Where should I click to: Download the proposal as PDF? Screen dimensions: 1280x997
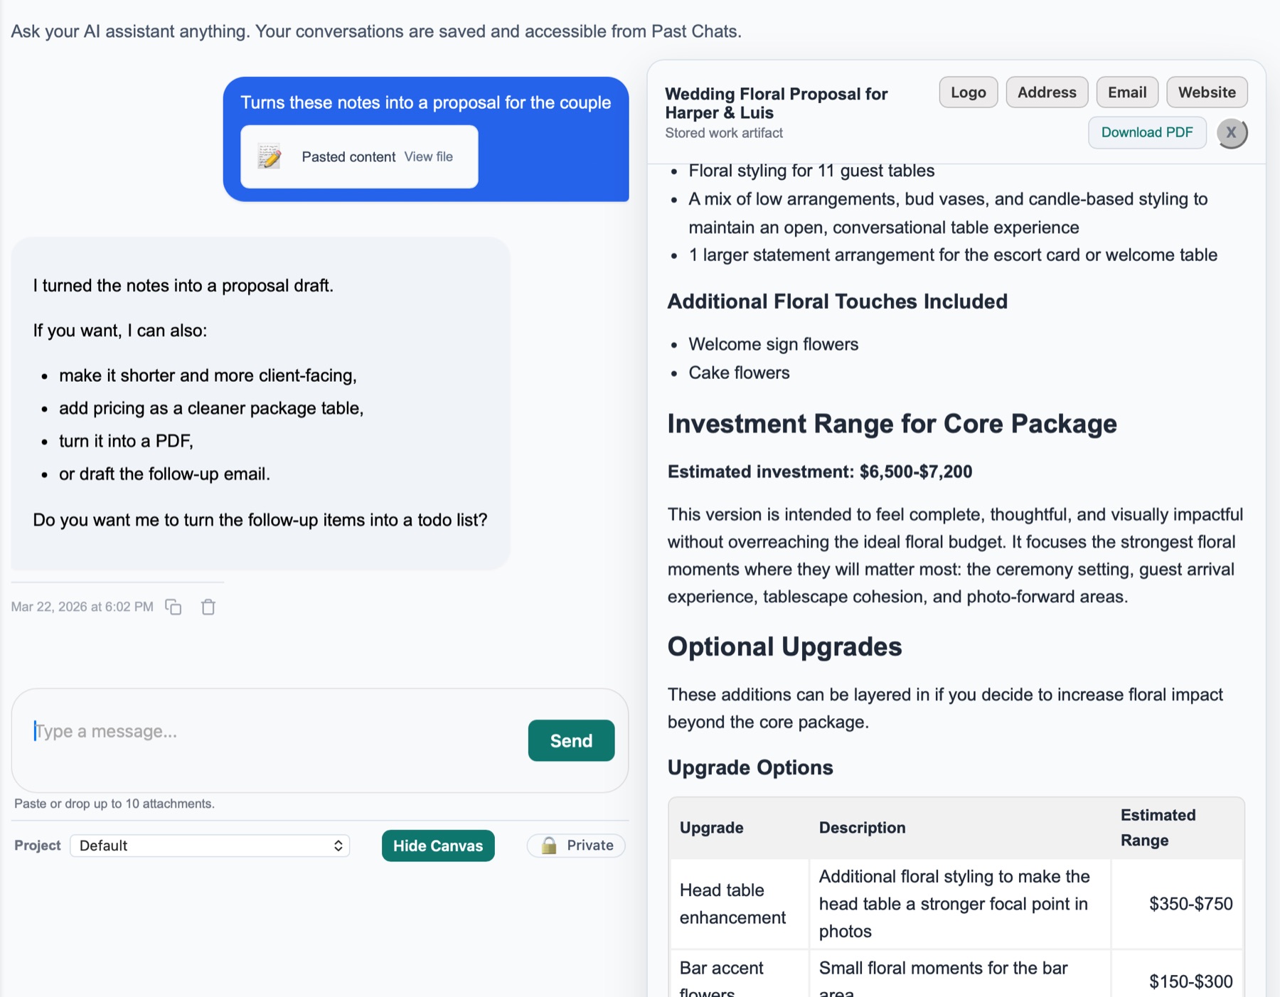click(1146, 132)
